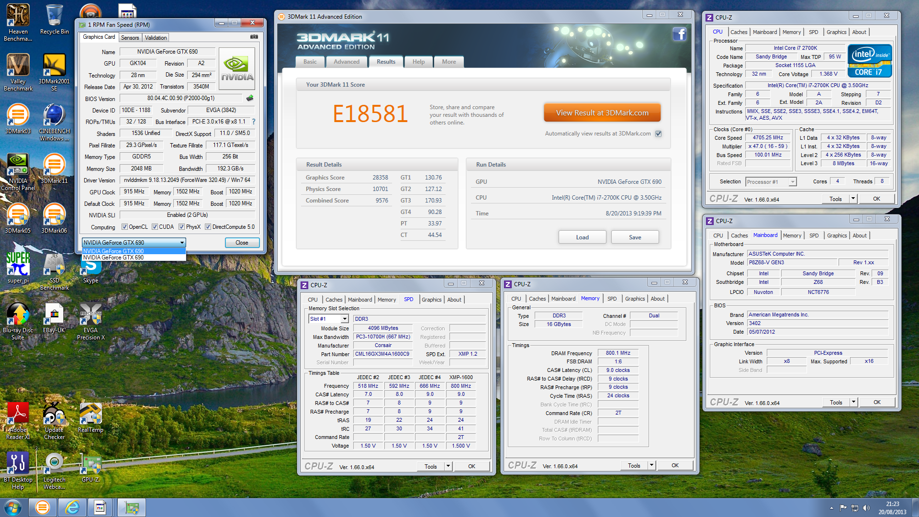Open GPU-Z desktop shortcut
Screen dimensions: 919x517
coord(90,467)
